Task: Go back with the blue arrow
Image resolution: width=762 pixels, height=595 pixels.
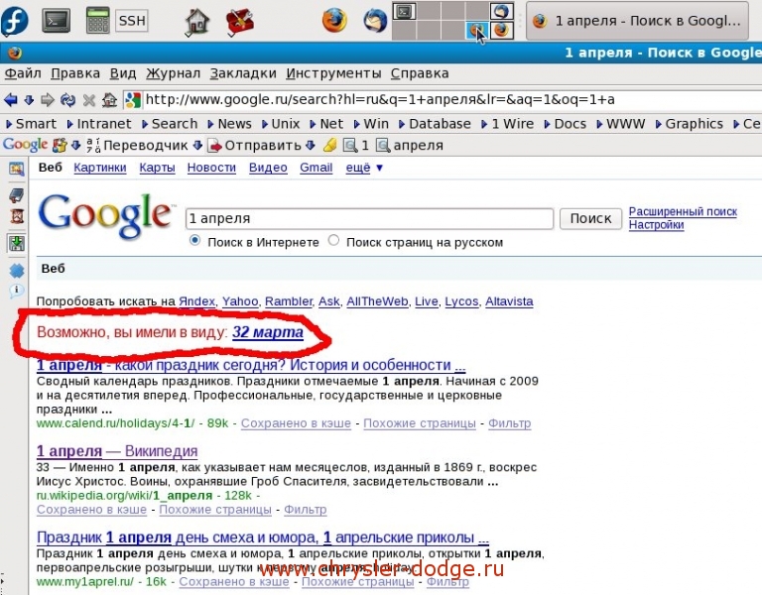Action: click(10, 100)
